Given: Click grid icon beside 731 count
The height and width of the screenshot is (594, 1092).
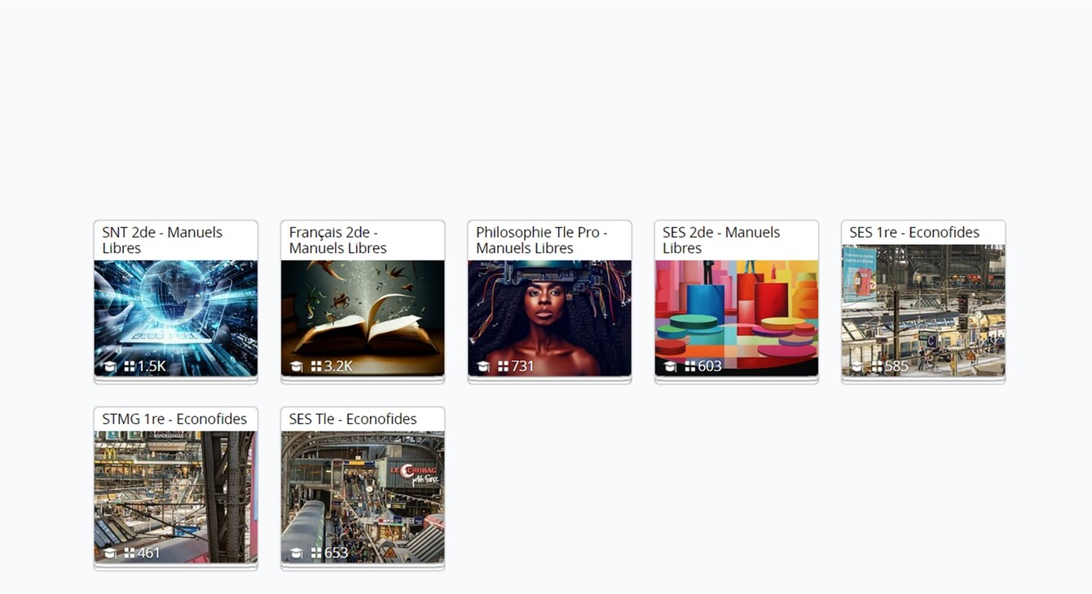Looking at the screenshot, I should point(503,367).
